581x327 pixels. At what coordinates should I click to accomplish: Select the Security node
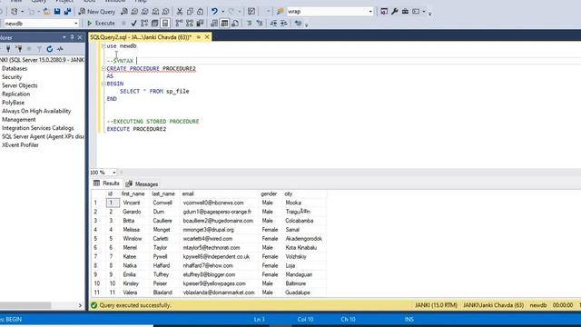coord(12,77)
